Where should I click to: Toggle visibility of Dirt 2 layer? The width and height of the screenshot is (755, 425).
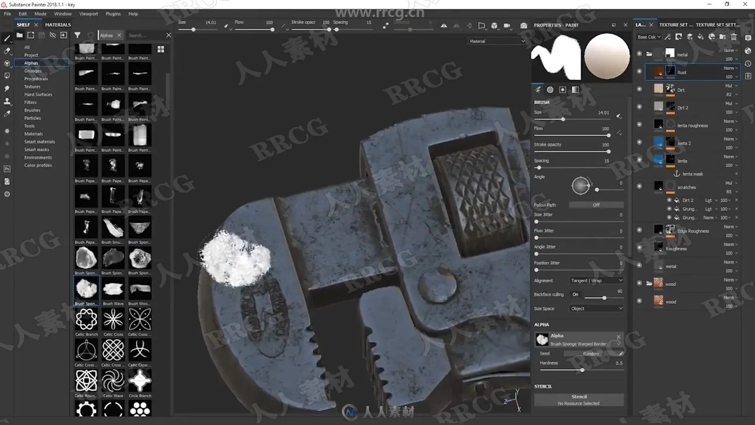pos(639,107)
